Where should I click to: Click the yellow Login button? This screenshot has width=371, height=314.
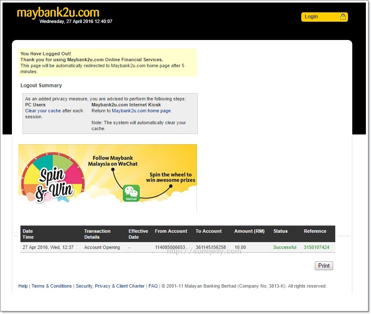pos(324,17)
